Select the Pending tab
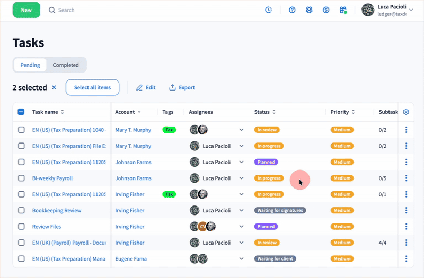 click(x=30, y=65)
